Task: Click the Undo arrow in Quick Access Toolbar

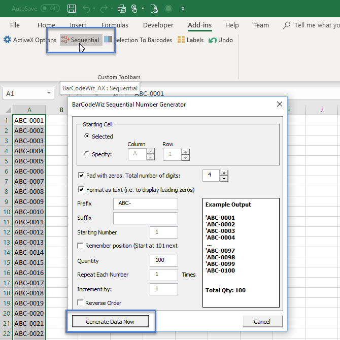Action: click(x=87, y=9)
